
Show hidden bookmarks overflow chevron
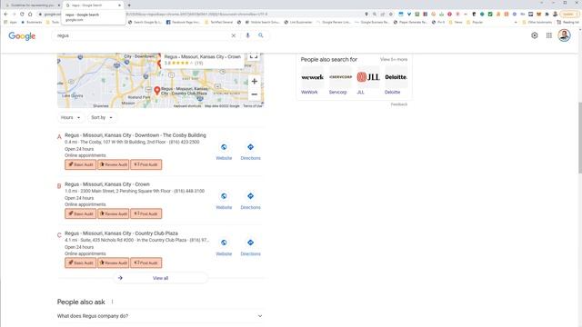[x=516, y=22]
